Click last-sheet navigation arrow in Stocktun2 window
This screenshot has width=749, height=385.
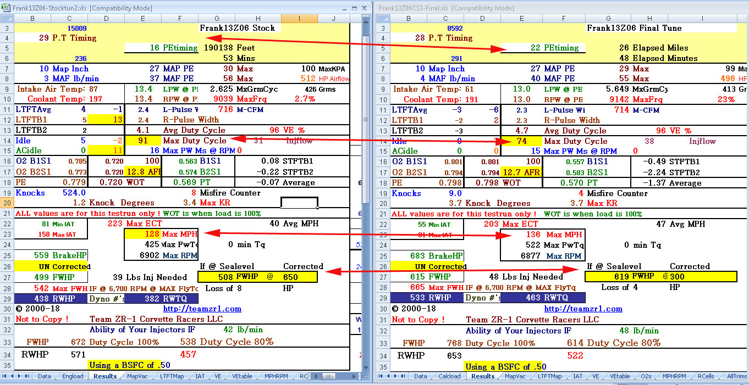pos(26,376)
